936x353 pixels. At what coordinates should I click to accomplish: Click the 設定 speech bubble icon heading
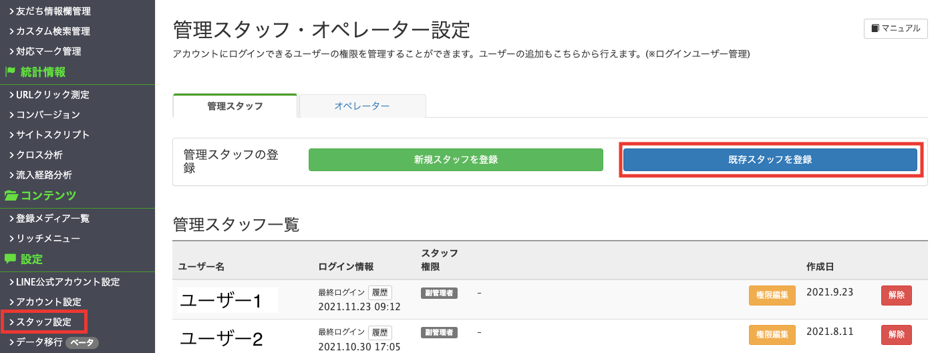(23, 259)
